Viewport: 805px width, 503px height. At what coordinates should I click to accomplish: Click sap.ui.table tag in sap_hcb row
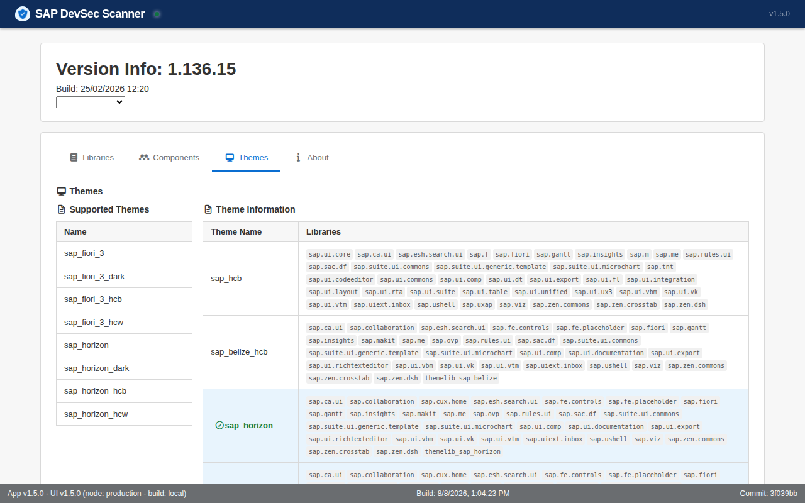484,292
